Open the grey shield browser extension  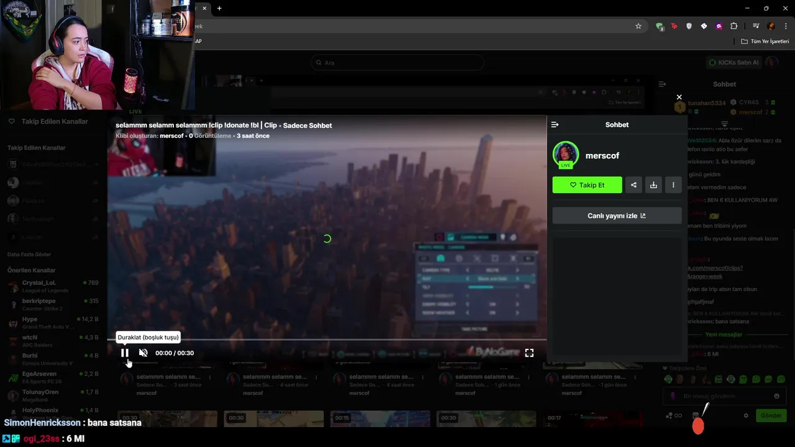tap(689, 26)
